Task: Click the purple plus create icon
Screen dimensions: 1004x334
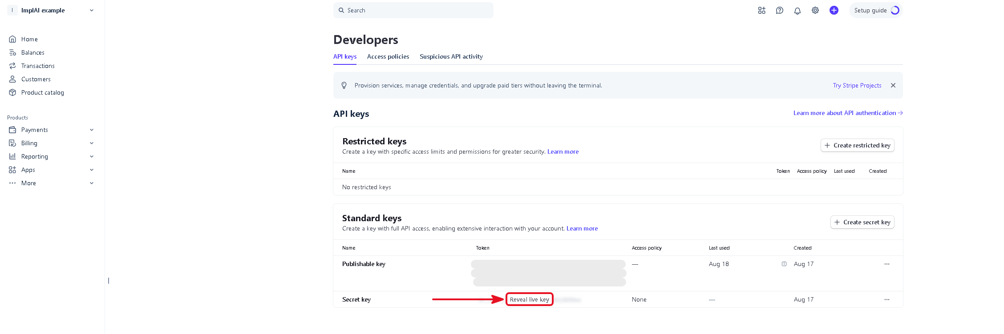Action: [834, 10]
